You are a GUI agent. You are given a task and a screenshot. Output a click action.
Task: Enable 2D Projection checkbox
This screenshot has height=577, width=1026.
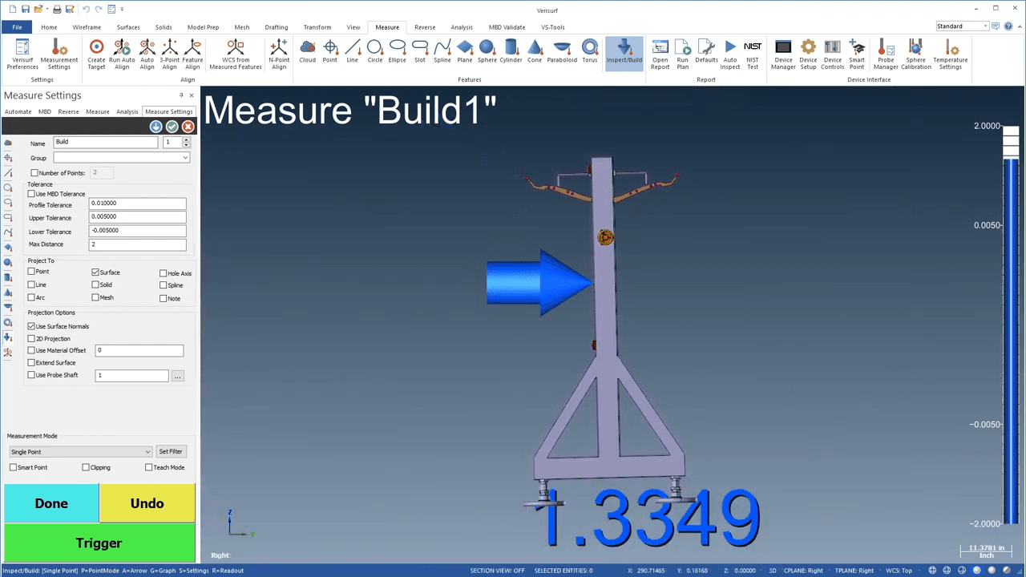coord(31,339)
